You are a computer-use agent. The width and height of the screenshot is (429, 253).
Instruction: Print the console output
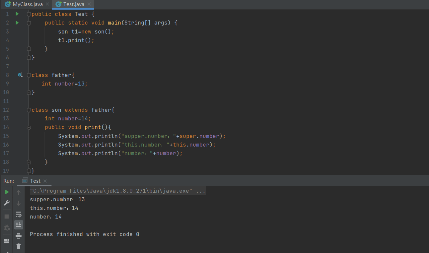[19, 236]
